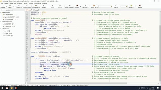This screenshot has width=161, height=90.
Task: Clear the go-to-line field using its icon
Action: [x=127, y=6]
